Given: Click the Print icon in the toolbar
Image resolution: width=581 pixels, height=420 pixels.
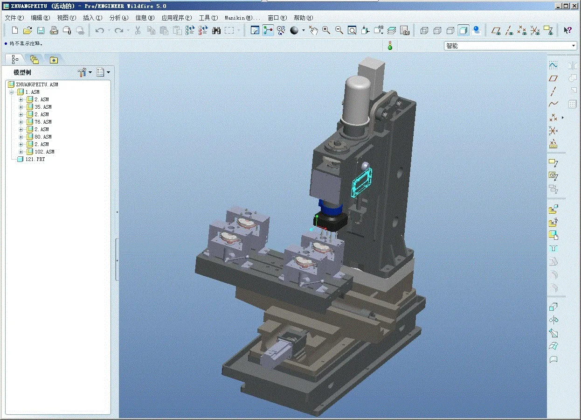Looking at the screenshot, I should (x=54, y=30).
